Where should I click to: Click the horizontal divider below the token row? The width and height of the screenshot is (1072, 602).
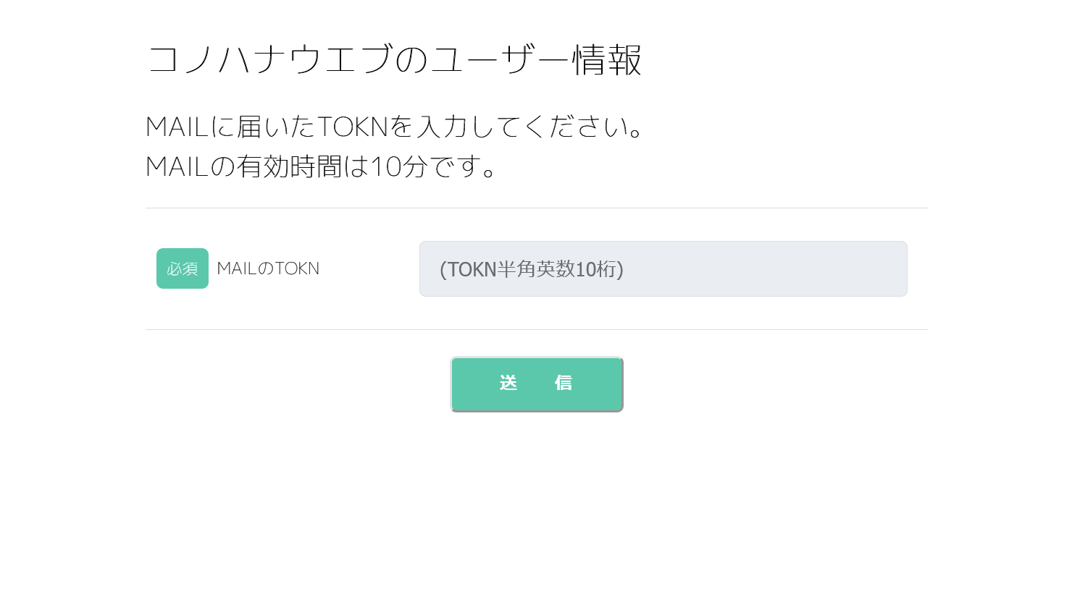536,330
